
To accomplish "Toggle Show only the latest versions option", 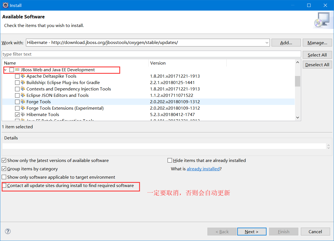I will (x=4, y=160).
